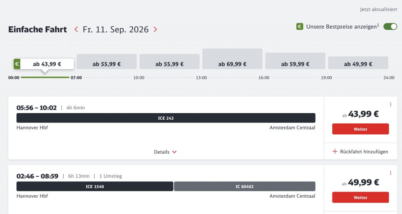Screen dimensions: 402x214
Task: Click the 43,99 € price in the first result
Action: pyautogui.click(x=363, y=114)
